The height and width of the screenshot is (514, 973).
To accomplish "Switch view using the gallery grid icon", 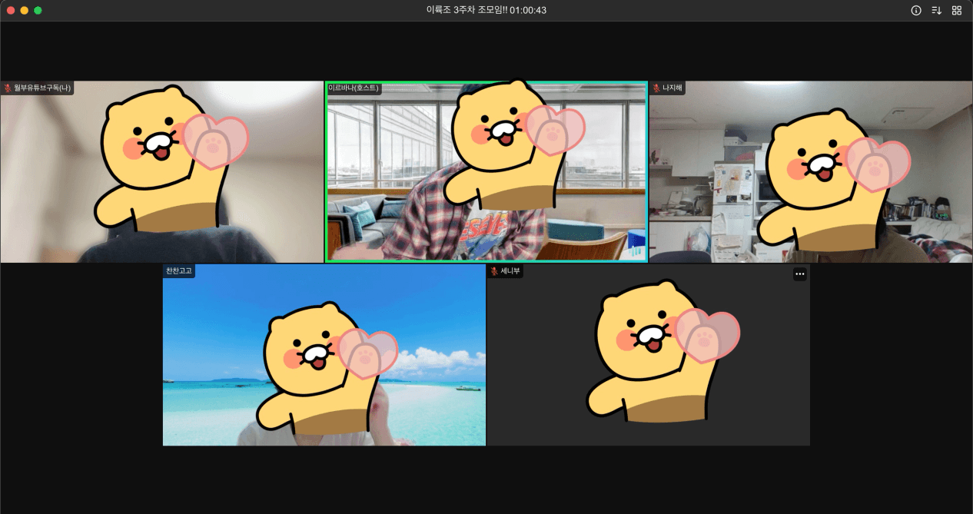I will click(957, 10).
